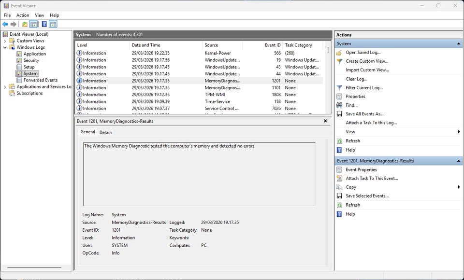Screen dimensions: 464x280
Task: Collapse the System section in the Actions pane
Action: tap(458, 44)
